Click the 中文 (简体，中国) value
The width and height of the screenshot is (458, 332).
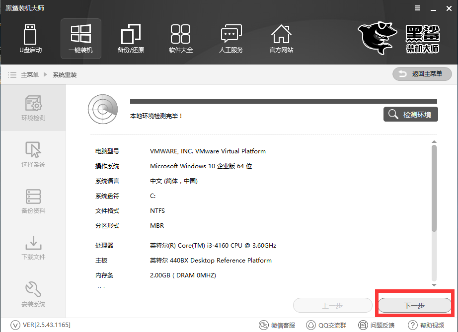(x=174, y=181)
